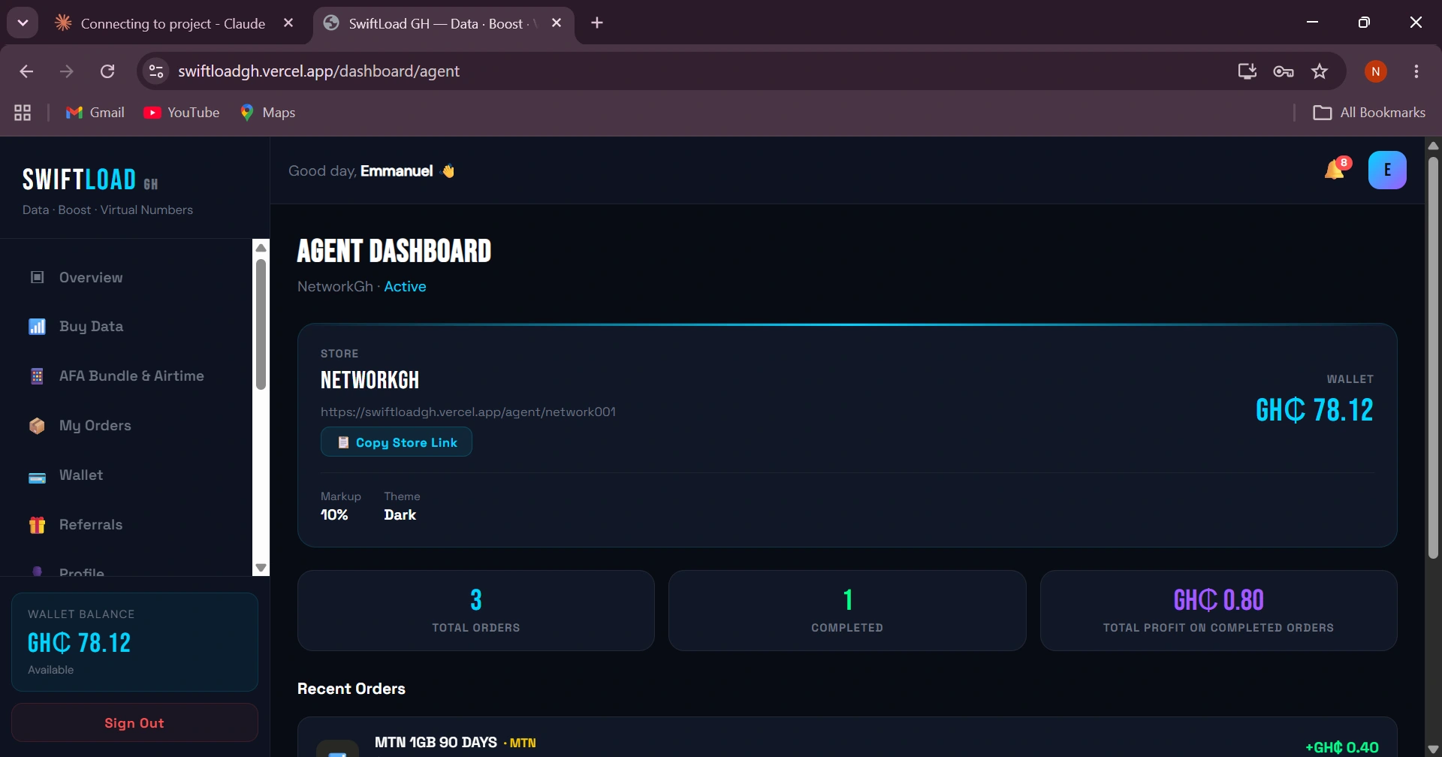The height and width of the screenshot is (757, 1442).
Task: Open the apps grid in bookmarks bar
Action: coord(23,113)
